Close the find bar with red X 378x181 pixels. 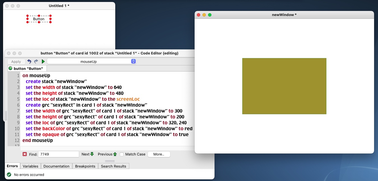coord(25,154)
